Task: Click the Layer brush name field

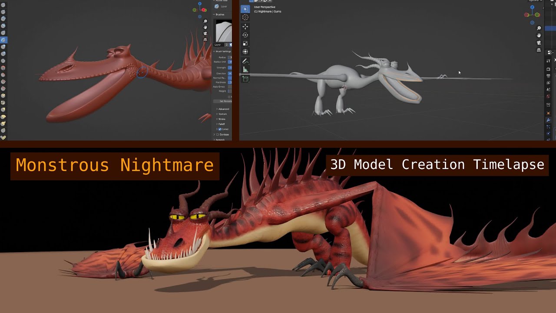Action: coord(218,45)
